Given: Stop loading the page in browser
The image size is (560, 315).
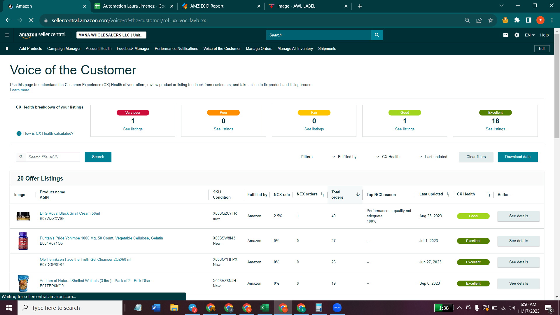Looking at the screenshot, I should [32, 20].
